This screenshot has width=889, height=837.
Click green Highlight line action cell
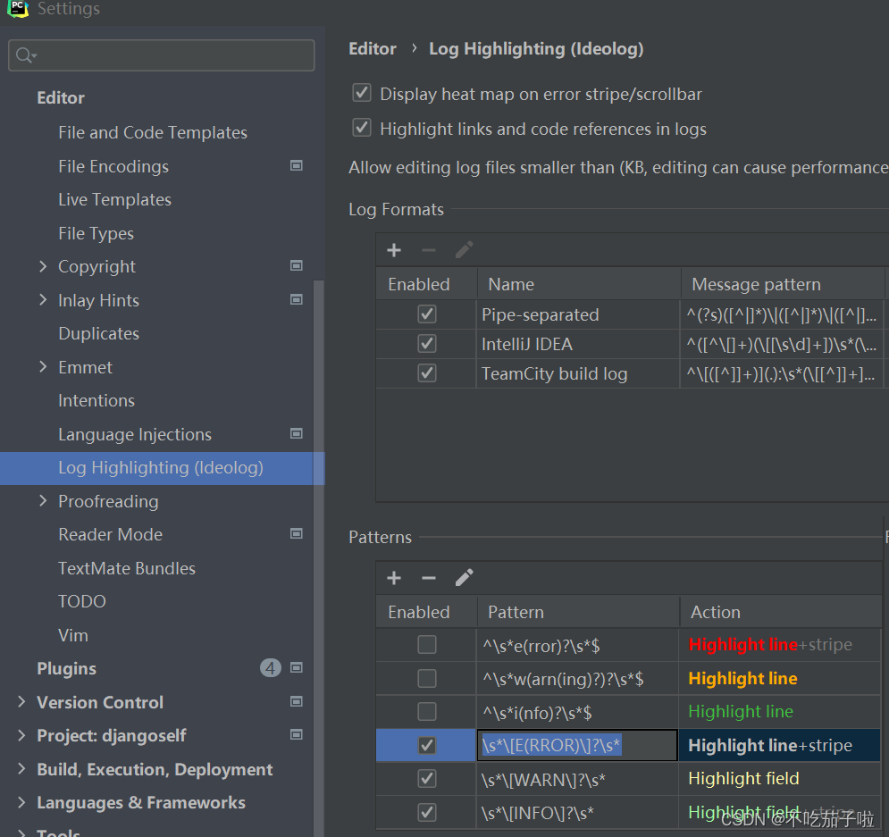[779, 712]
